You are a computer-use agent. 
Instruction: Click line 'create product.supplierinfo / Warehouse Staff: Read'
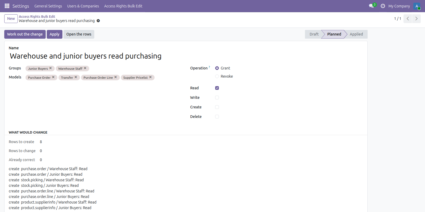coord(53,202)
